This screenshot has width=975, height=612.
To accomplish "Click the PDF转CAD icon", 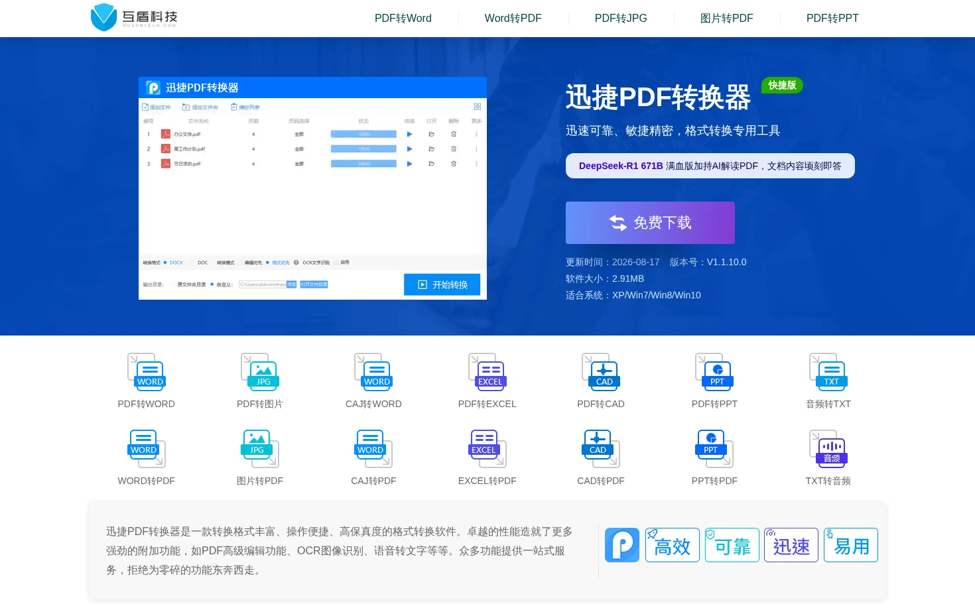I will pos(601,372).
